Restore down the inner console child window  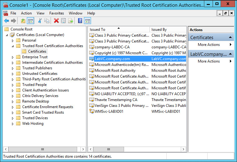[226, 13]
